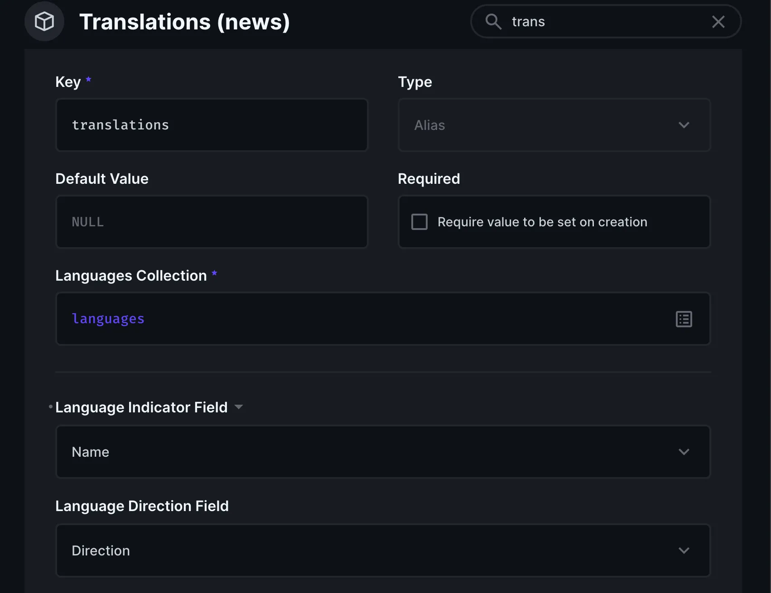Click the chevron on the Direction field
The height and width of the screenshot is (593, 771).
point(684,550)
